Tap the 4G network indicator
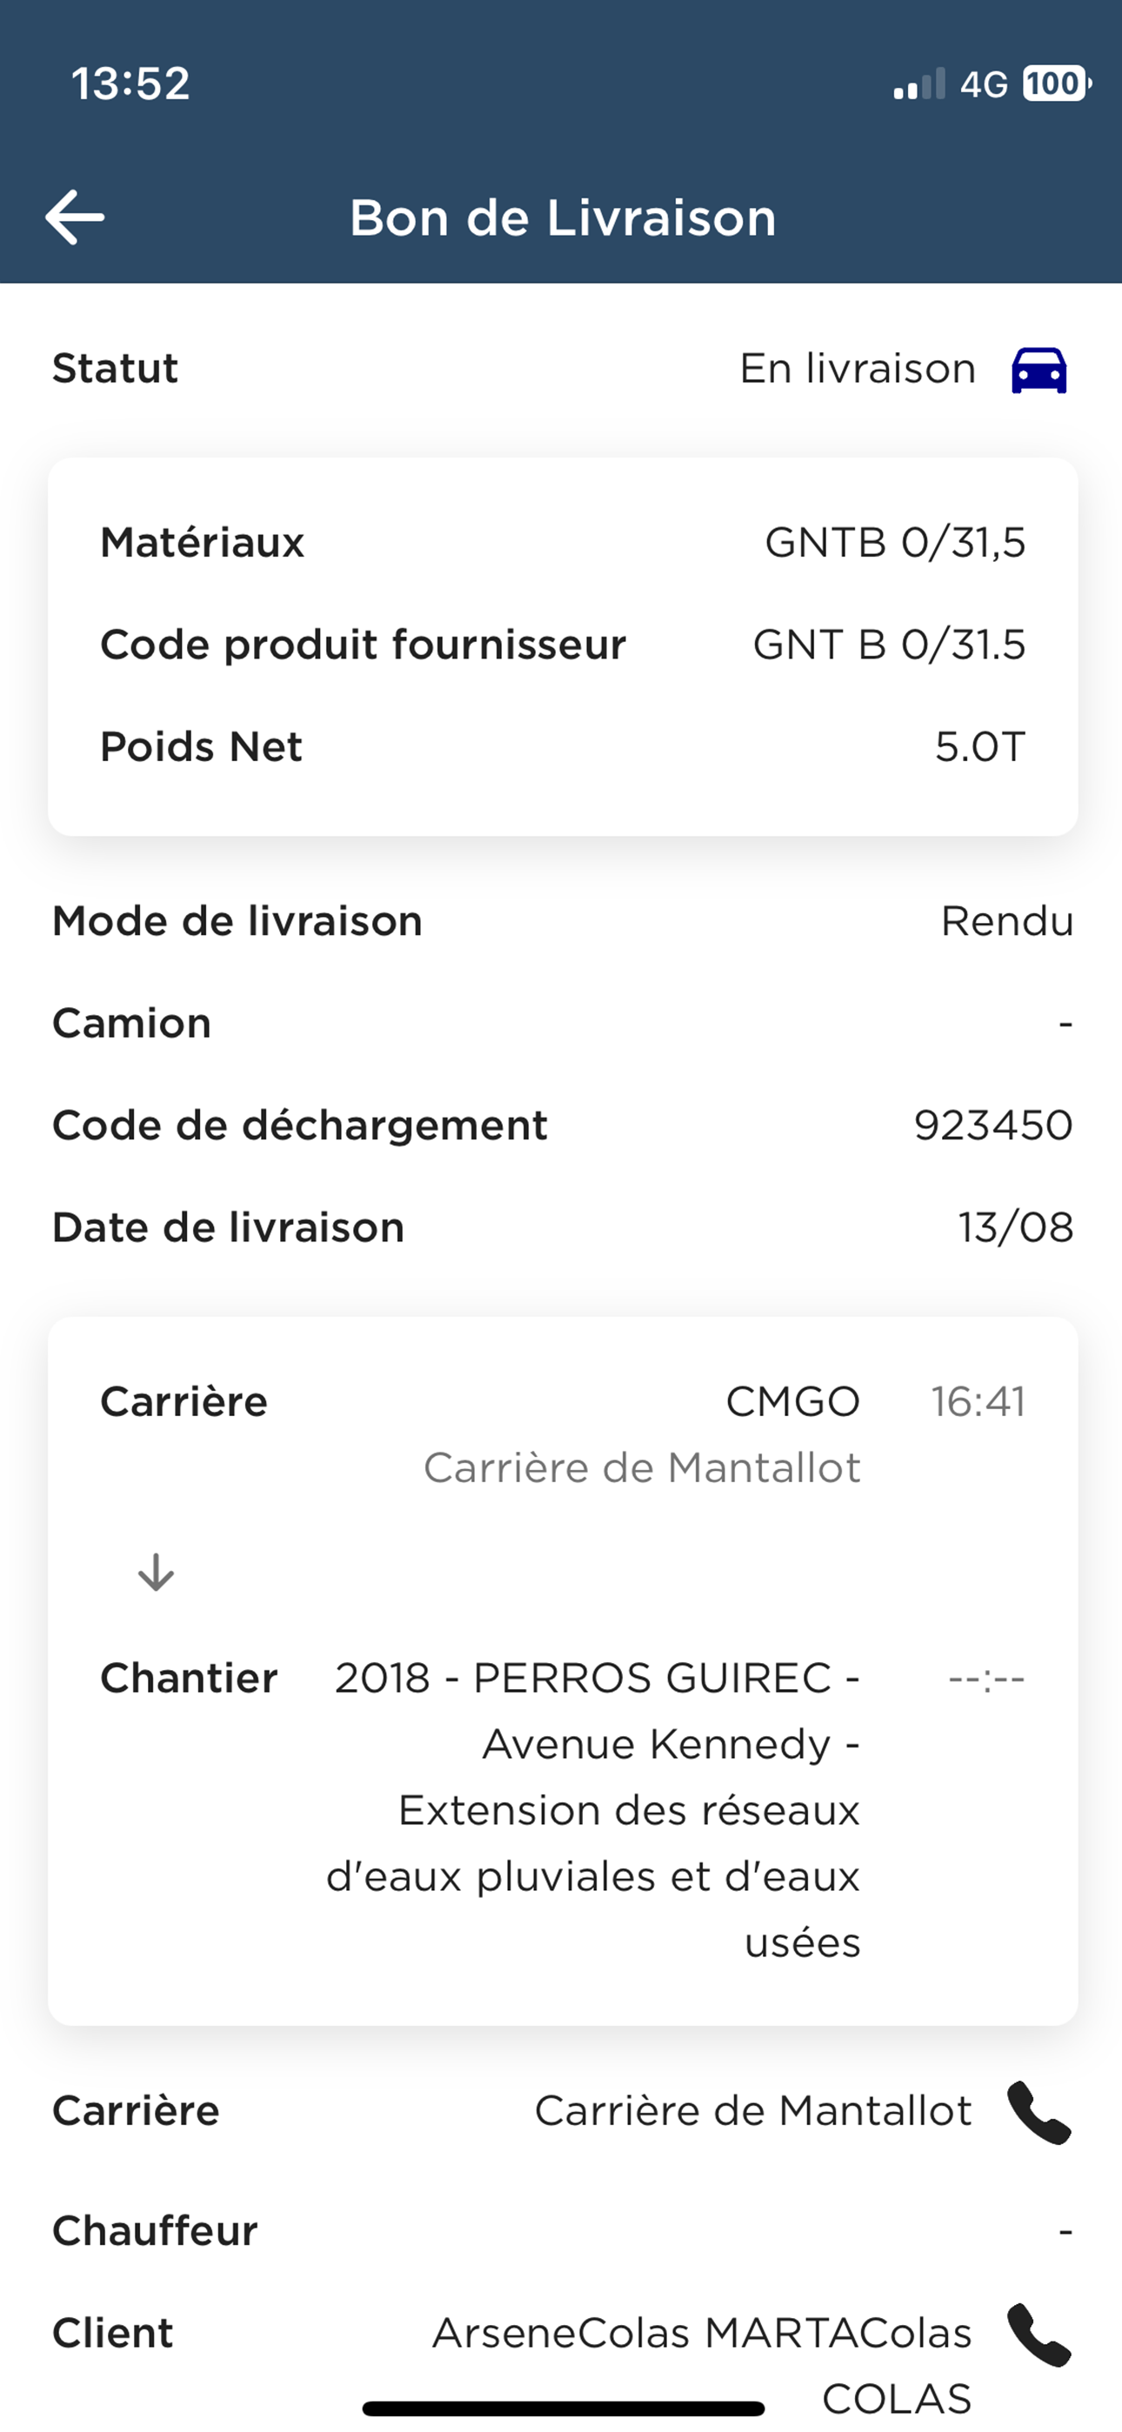This screenshot has width=1122, height=2432. click(984, 85)
